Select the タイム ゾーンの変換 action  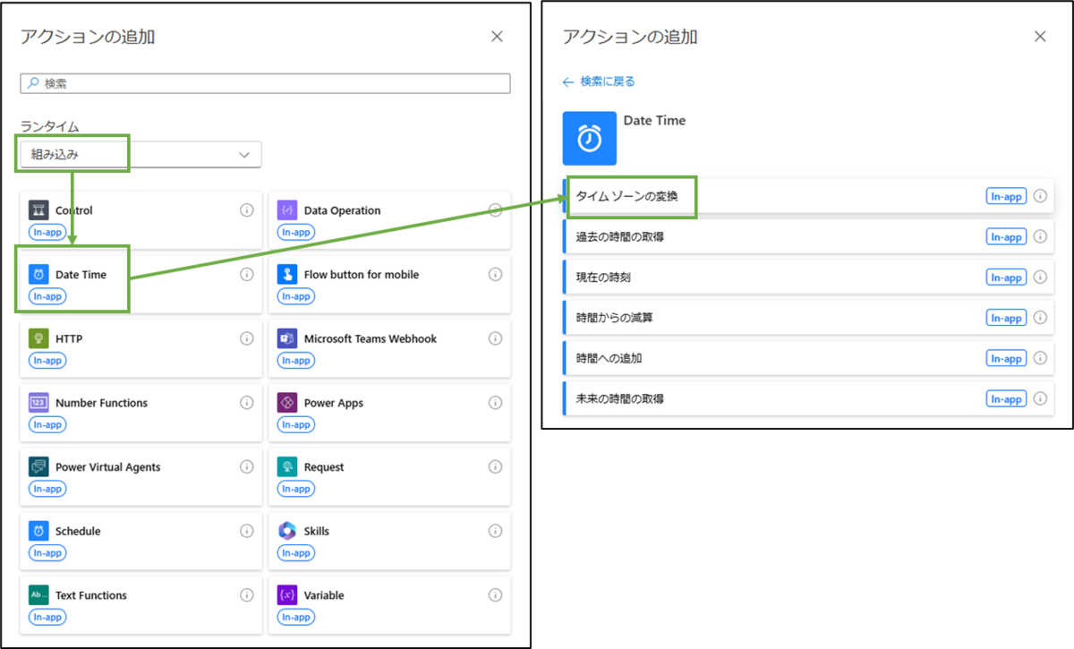[x=808, y=196]
